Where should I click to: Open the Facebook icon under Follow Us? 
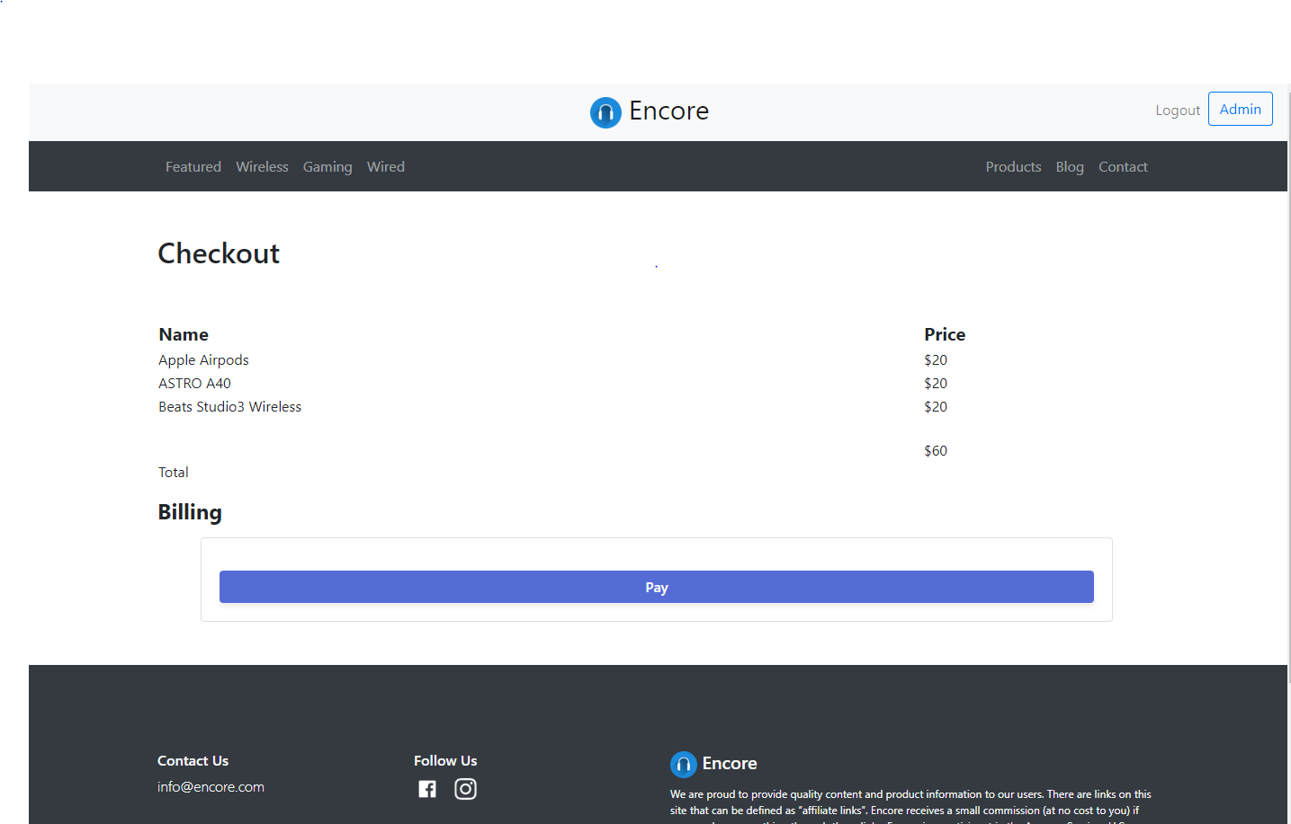click(x=427, y=789)
